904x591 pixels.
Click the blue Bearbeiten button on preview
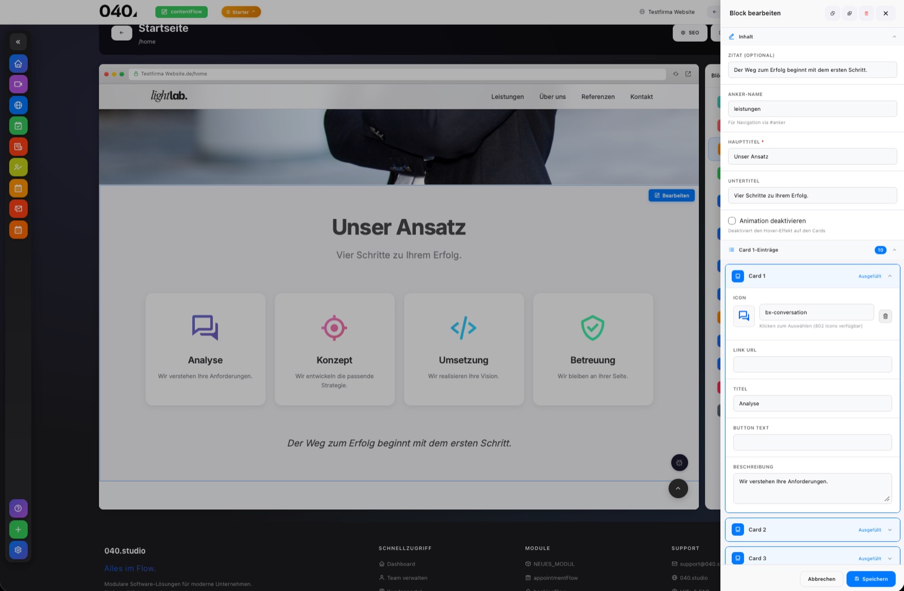[671, 195]
